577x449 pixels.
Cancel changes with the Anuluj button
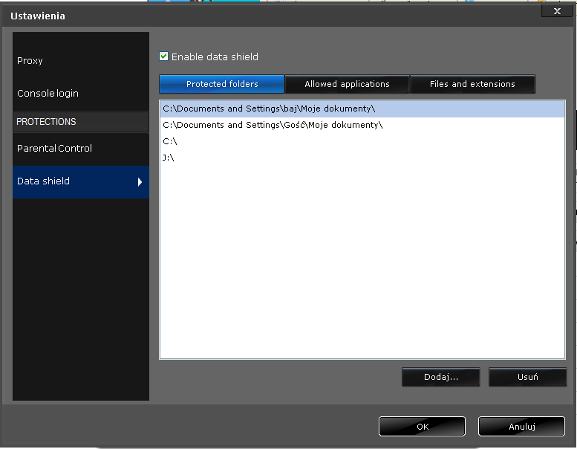point(521,427)
